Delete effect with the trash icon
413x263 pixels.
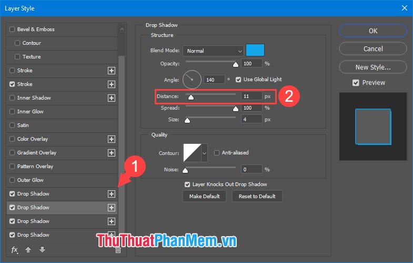[x=118, y=250]
